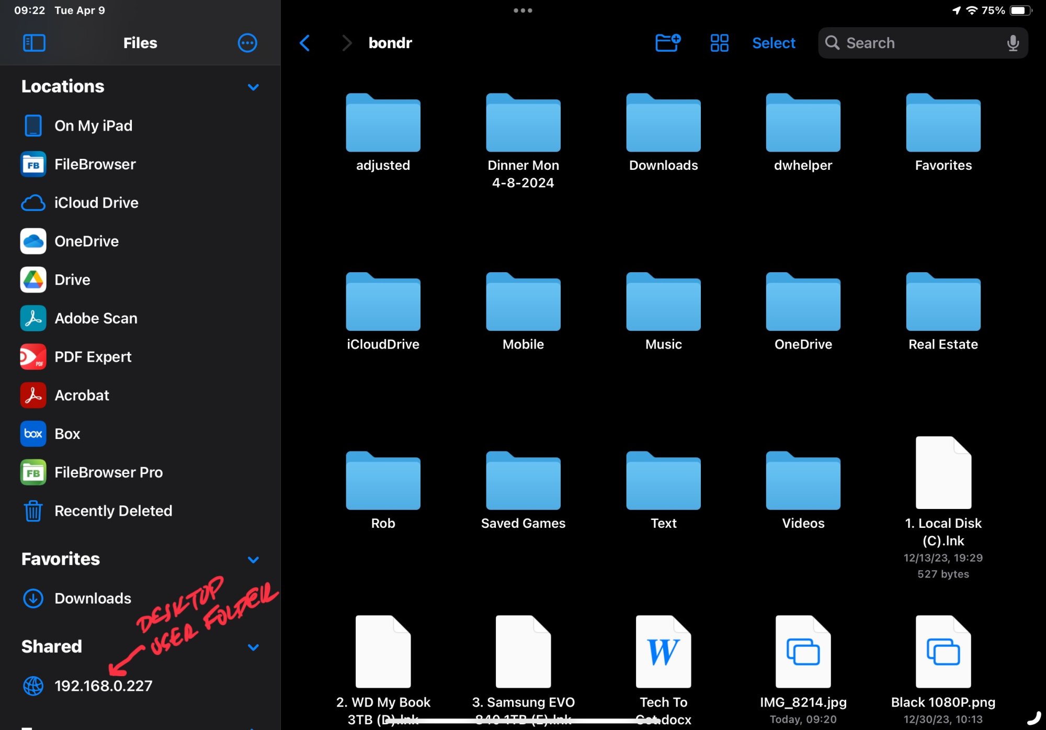
Task: Open the OneDrive location in sidebar
Action: tap(86, 241)
